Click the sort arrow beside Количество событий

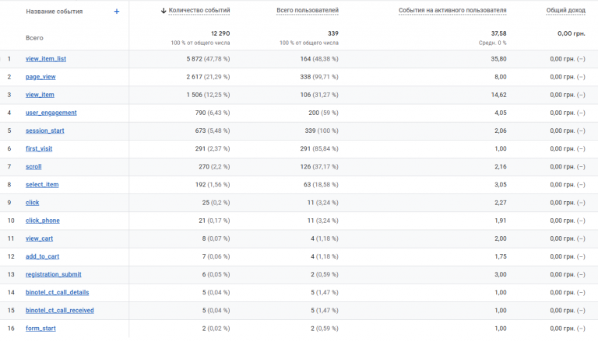[164, 12]
